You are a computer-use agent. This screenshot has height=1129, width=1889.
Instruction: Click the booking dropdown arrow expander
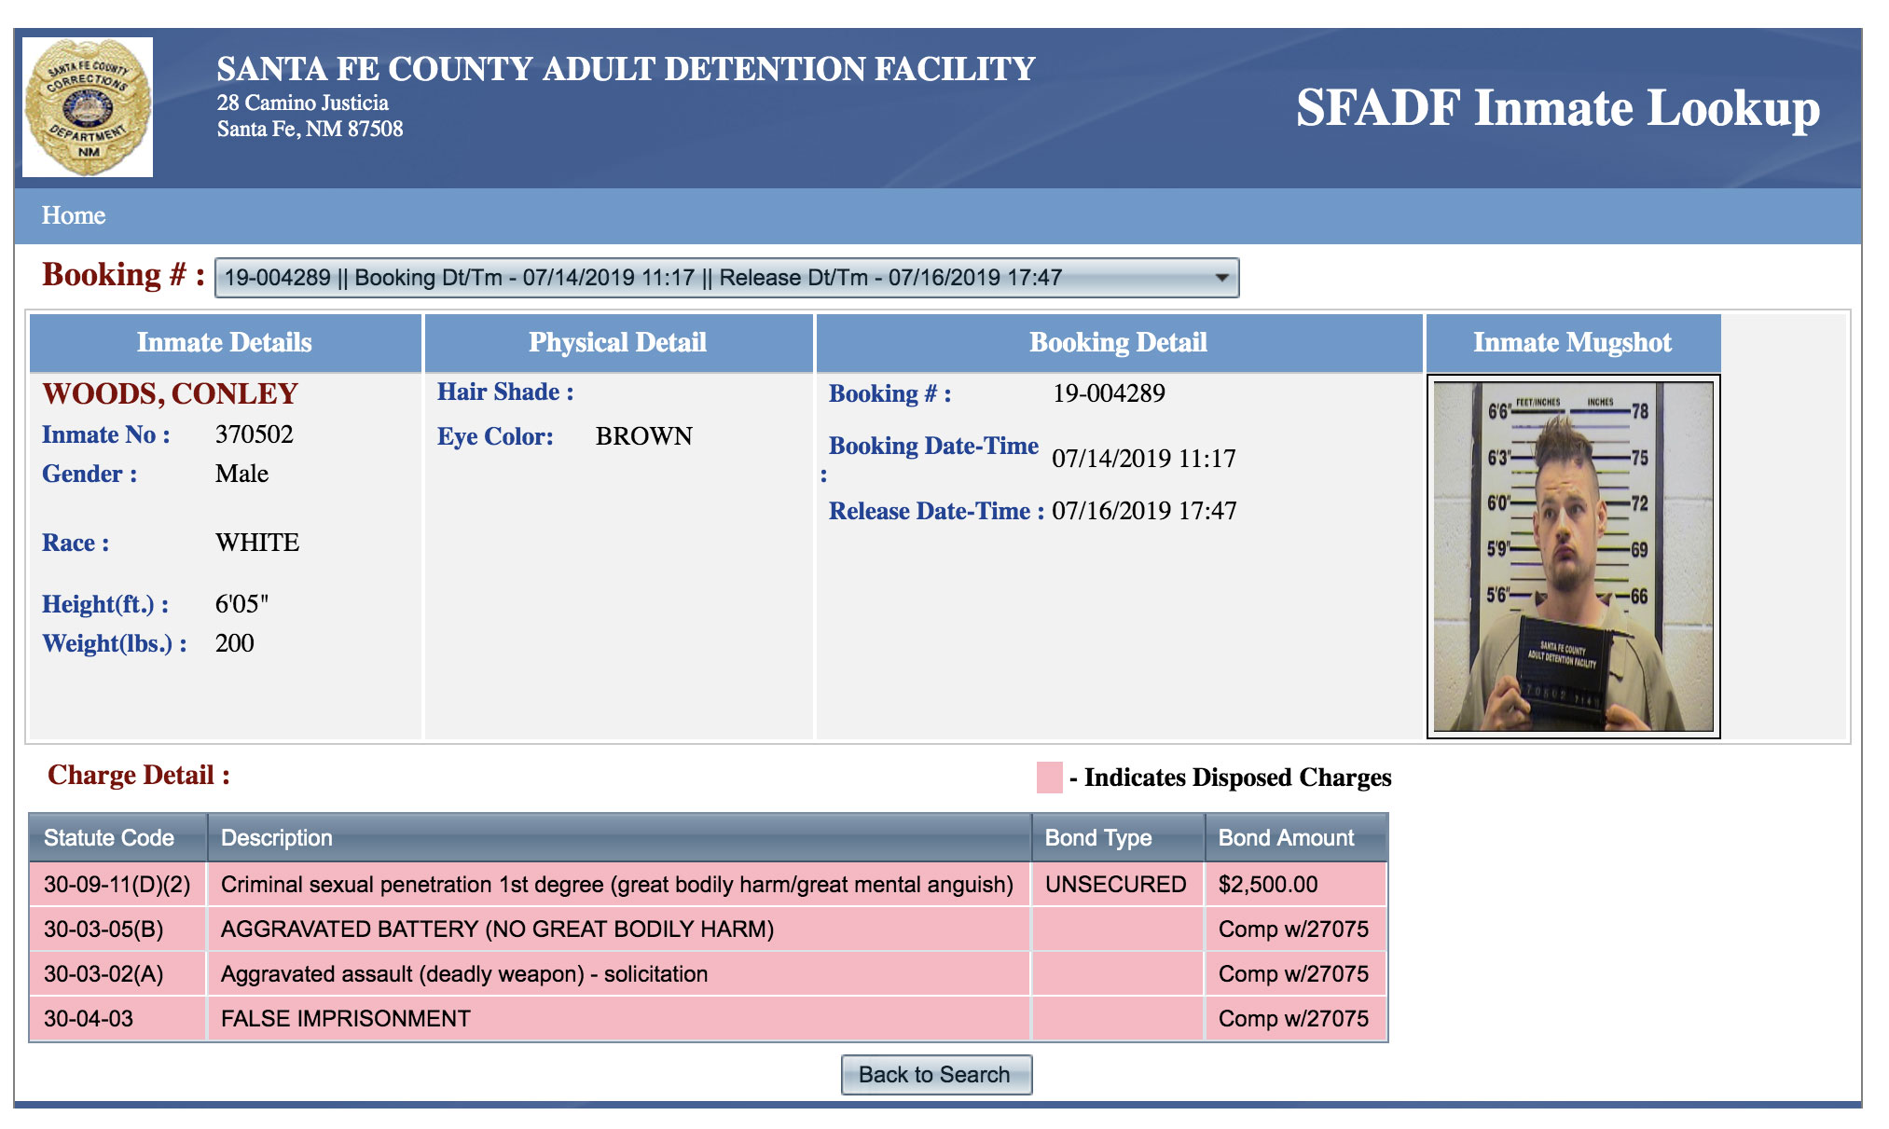[x=1221, y=277]
